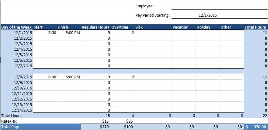Select the overtime value for 12/1/2015
Screen dimensions: 268x130
coord(123,33)
